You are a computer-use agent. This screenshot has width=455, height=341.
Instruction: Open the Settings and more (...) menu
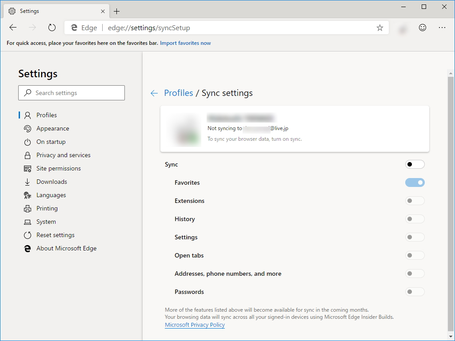[x=442, y=28]
